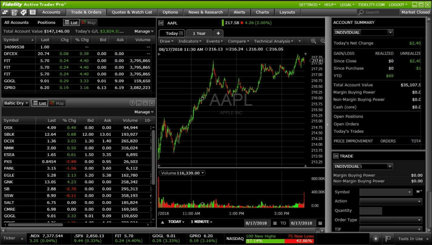
Task: Click the Tools In Use button
Action: [x=410, y=239]
